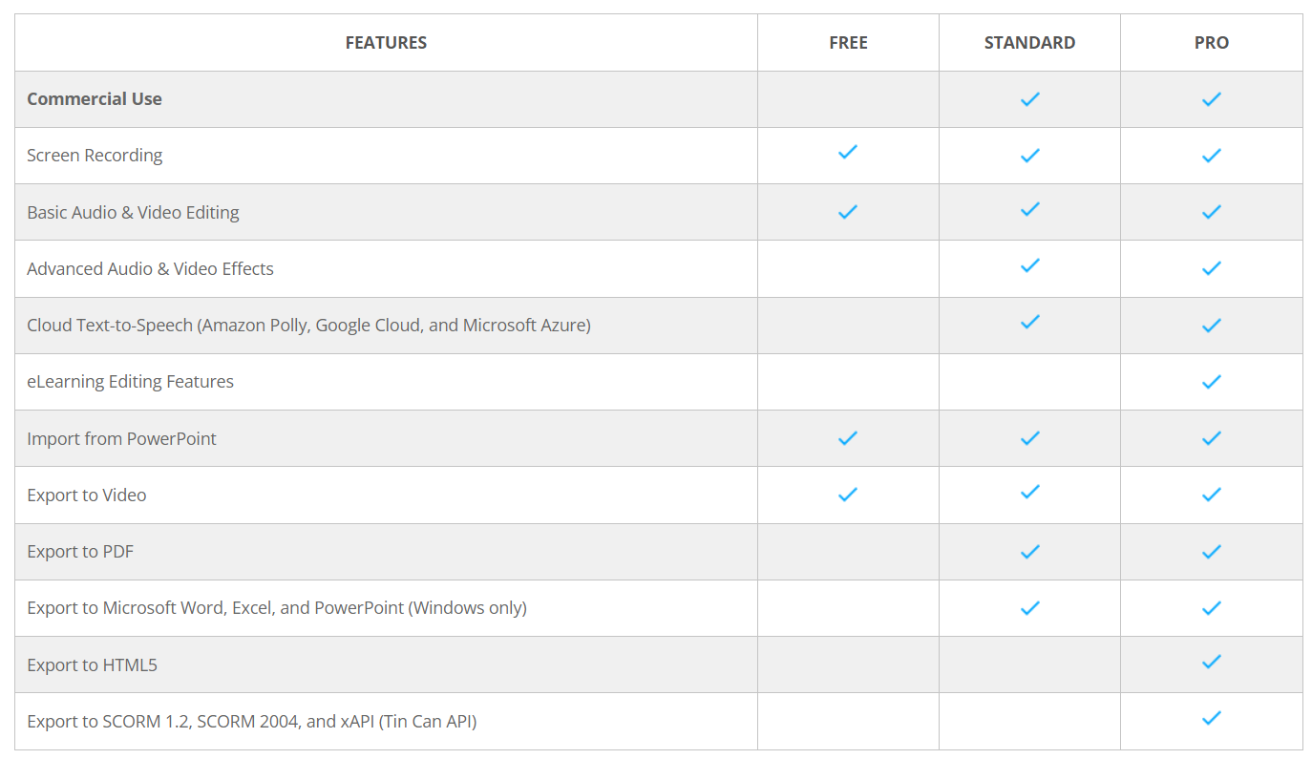1312x759 pixels.
Task: Select the eLearning Editing Features label
Action: pyautogui.click(x=130, y=382)
